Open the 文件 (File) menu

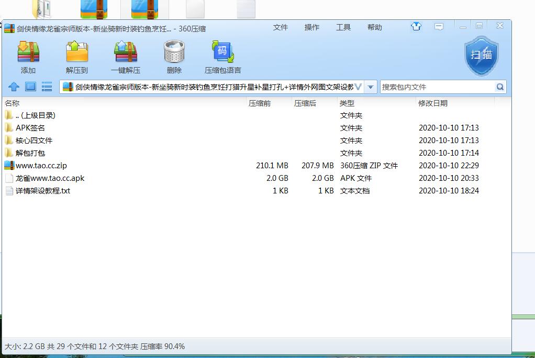pos(281,27)
